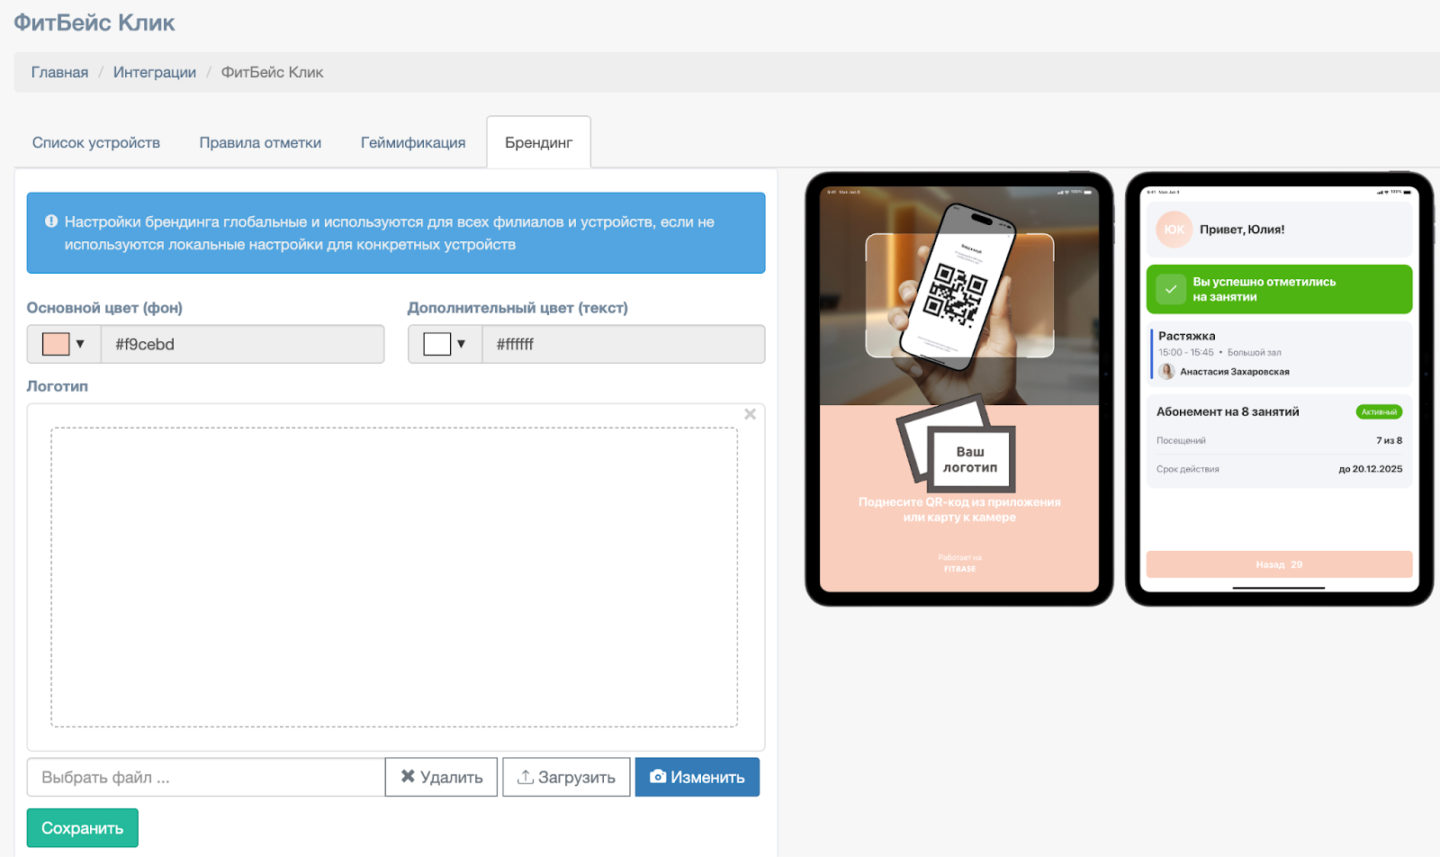The image size is (1440, 857).
Task: Click the Привет, Юлия! greeting text
Action: tap(1242, 230)
